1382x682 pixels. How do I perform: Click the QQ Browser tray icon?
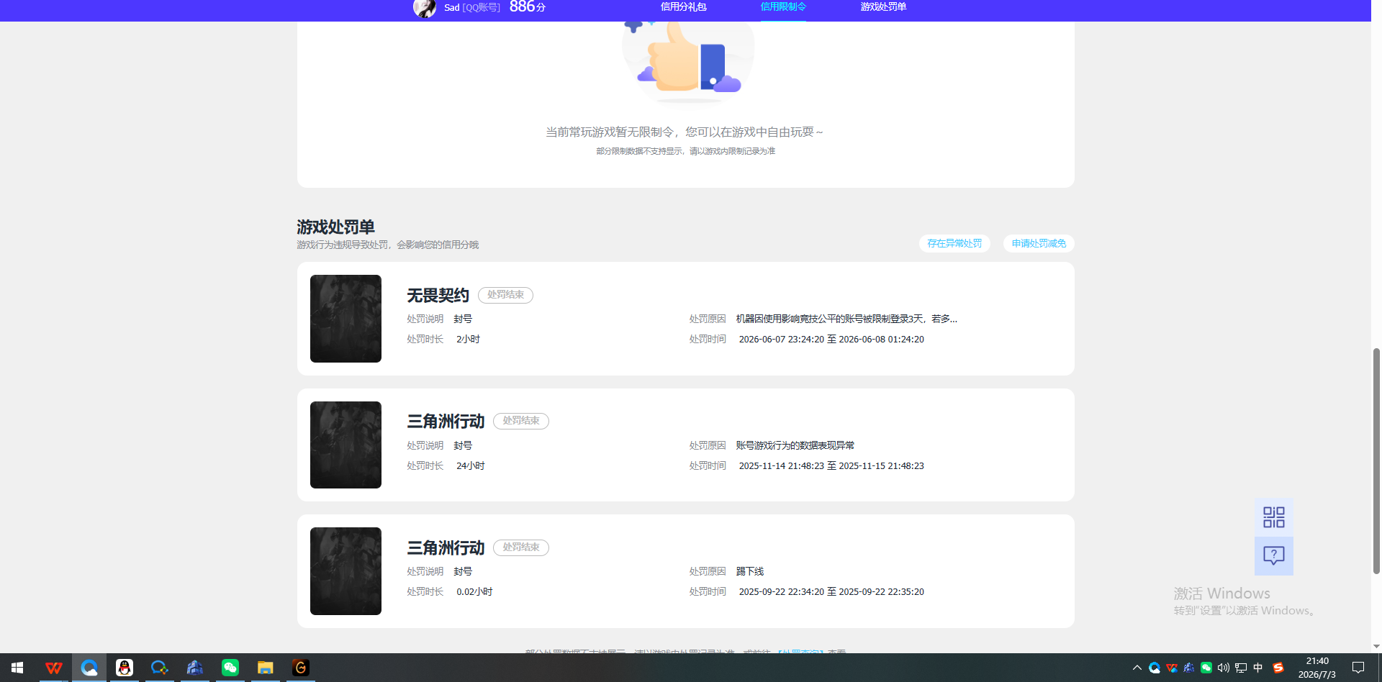tap(1155, 668)
